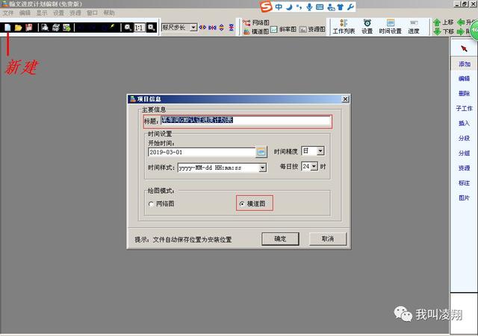This screenshot has height=336, width=478.
Task: Expand the 时间精度 dropdown
Action: (x=320, y=150)
